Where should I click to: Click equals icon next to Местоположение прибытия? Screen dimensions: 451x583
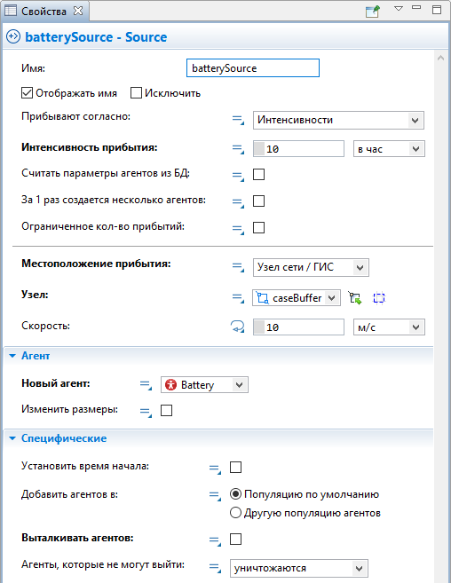(x=238, y=267)
